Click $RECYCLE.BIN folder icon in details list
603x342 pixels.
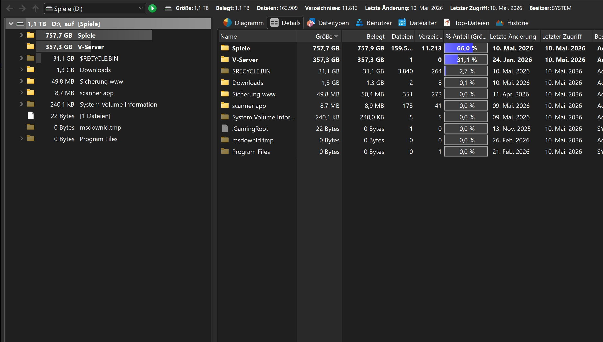click(x=225, y=71)
